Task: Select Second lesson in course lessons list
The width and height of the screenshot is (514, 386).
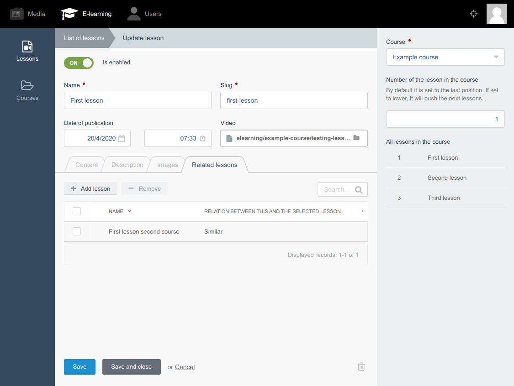Action: pyautogui.click(x=445, y=178)
